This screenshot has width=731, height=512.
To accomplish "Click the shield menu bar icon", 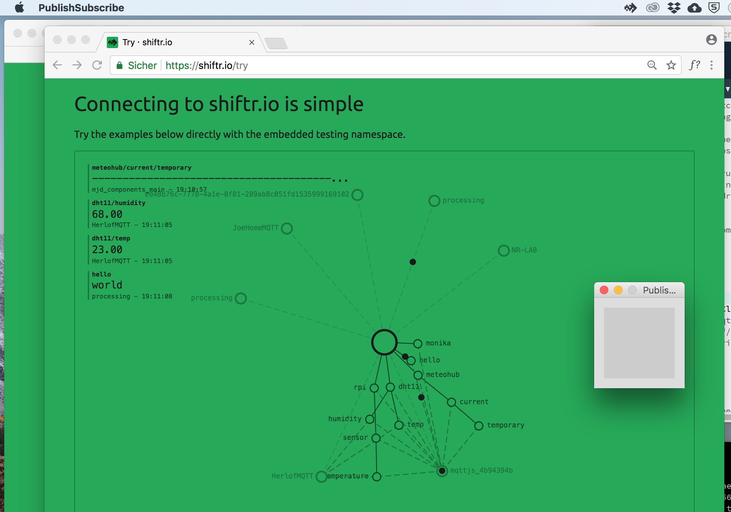I will (714, 8).
